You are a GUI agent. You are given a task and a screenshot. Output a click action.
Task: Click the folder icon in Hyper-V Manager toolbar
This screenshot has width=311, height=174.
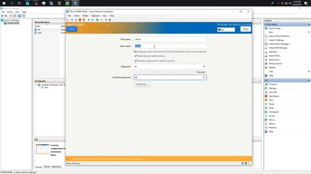point(11,16)
